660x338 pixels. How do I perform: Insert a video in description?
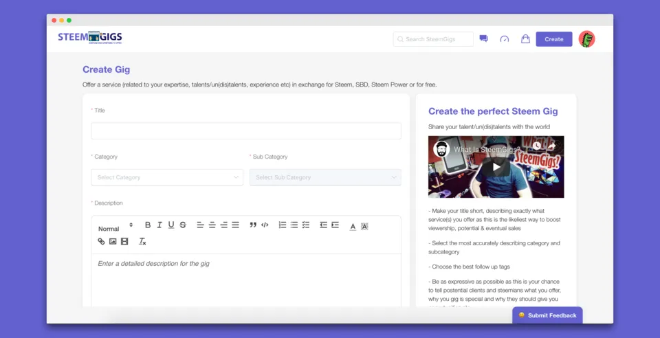pyautogui.click(x=124, y=241)
